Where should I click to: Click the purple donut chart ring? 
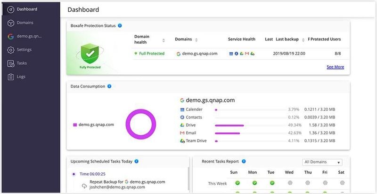click(140, 110)
